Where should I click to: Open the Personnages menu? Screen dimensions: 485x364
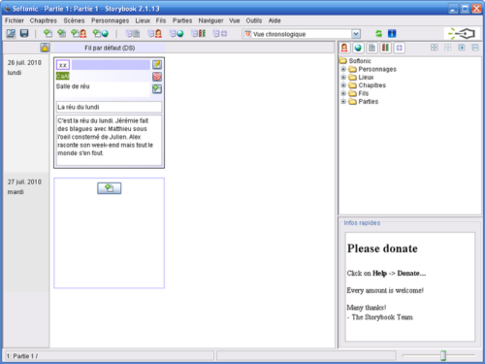110,20
